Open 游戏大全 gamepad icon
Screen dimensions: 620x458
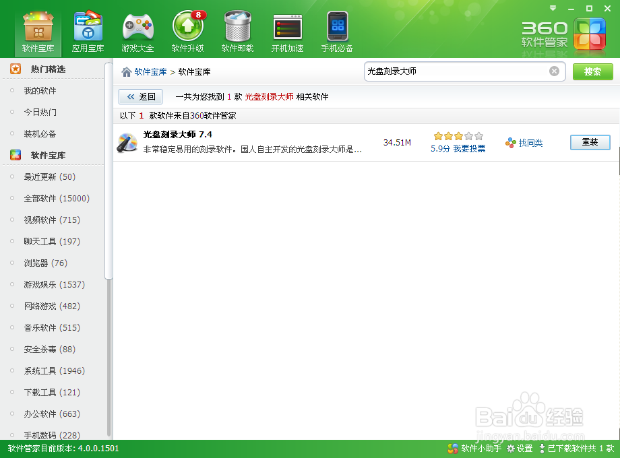pos(137,33)
